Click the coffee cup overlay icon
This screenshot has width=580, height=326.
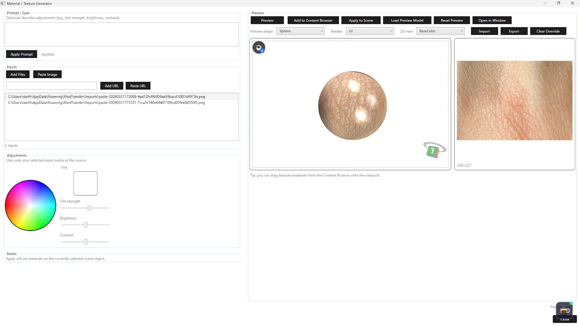click(564, 310)
